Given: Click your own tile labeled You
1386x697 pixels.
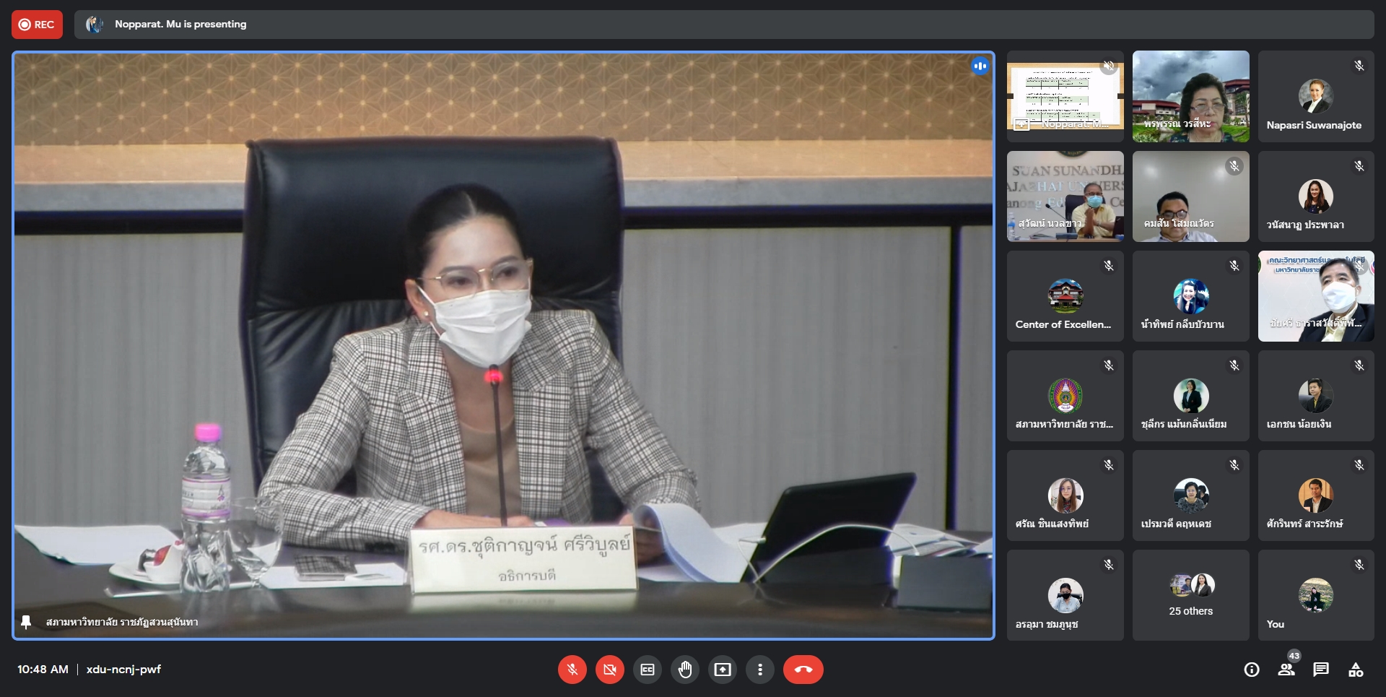Looking at the screenshot, I should point(1315,595).
